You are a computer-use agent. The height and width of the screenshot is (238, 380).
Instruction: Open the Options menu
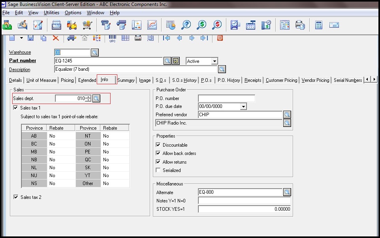pyautogui.click(x=73, y=13)
